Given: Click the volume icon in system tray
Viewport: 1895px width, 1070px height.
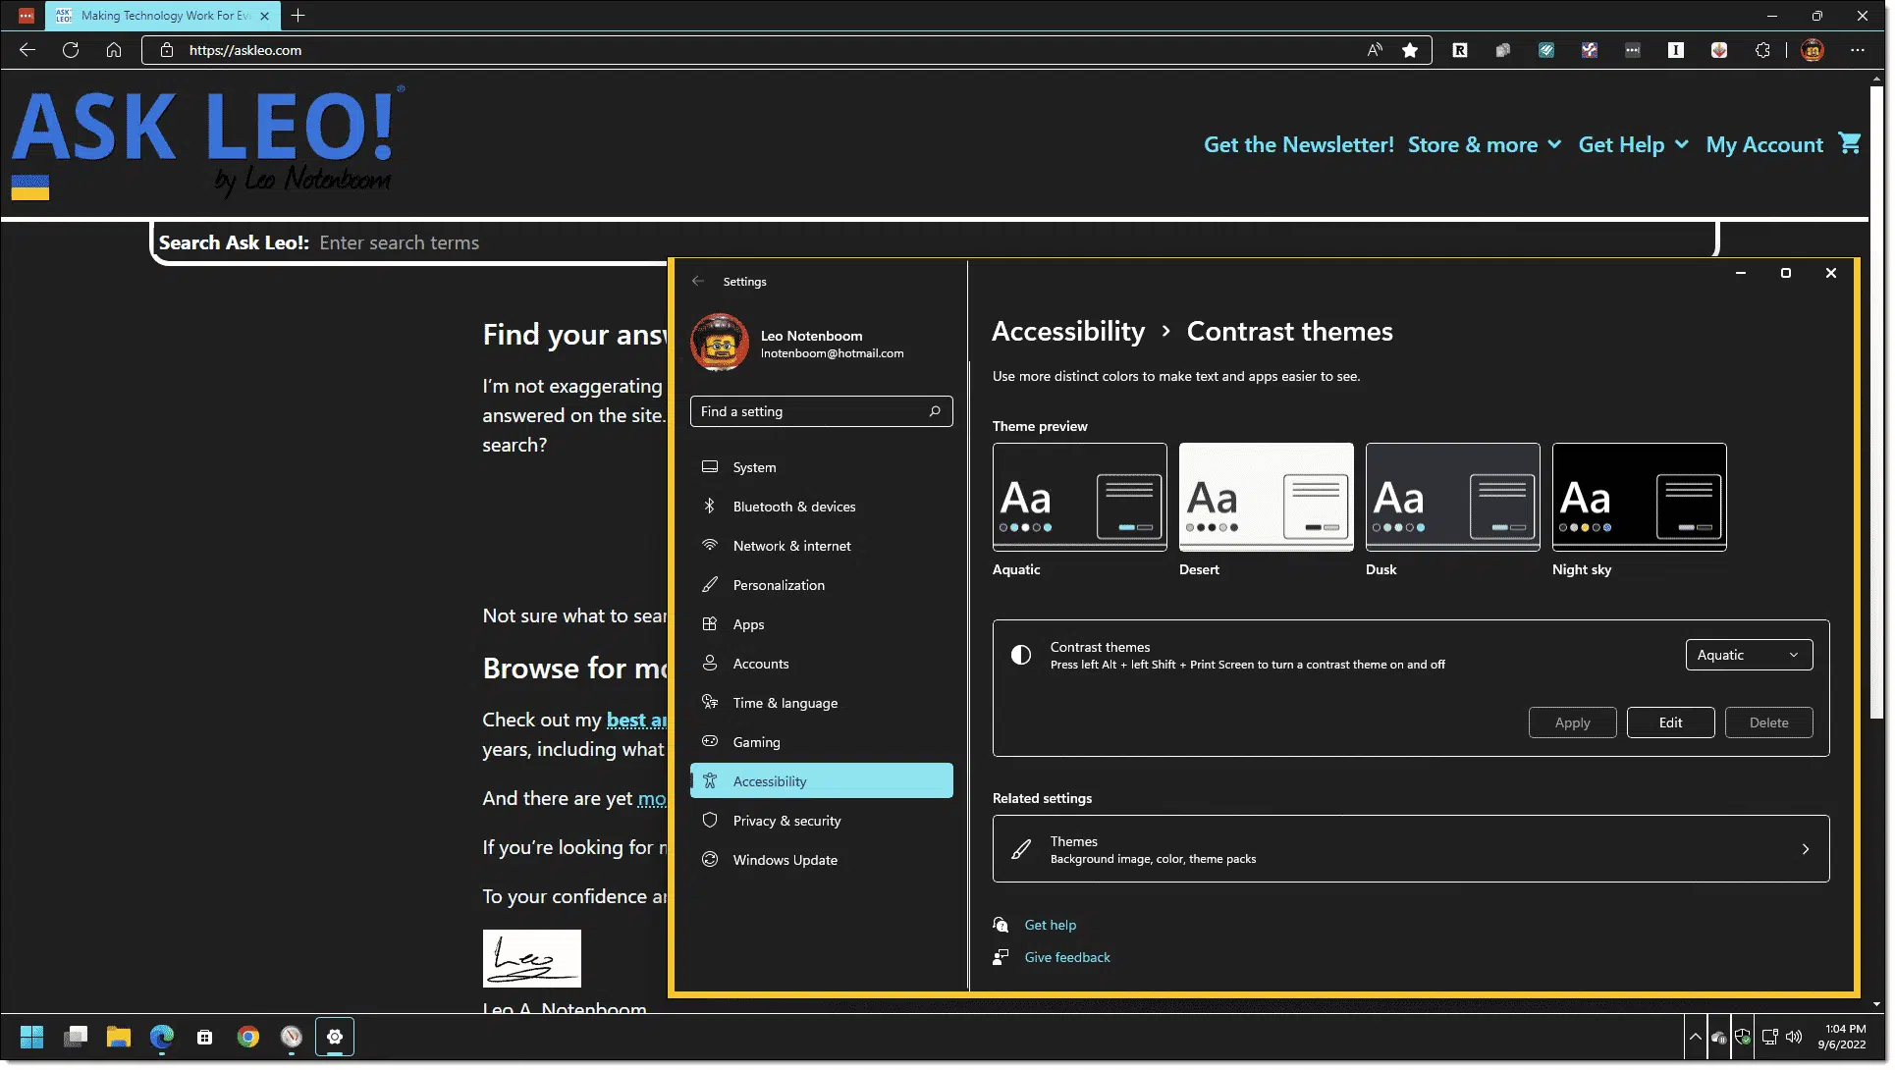Looking at the screenshot, I should (x=1794, y=1037).
